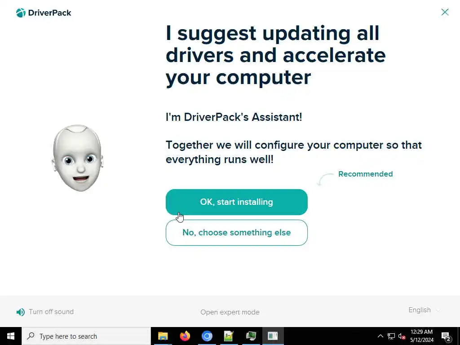Viewport: 460px width, 345px height.
Task: Close the DriverPack window with X
Action: point(445,12)
